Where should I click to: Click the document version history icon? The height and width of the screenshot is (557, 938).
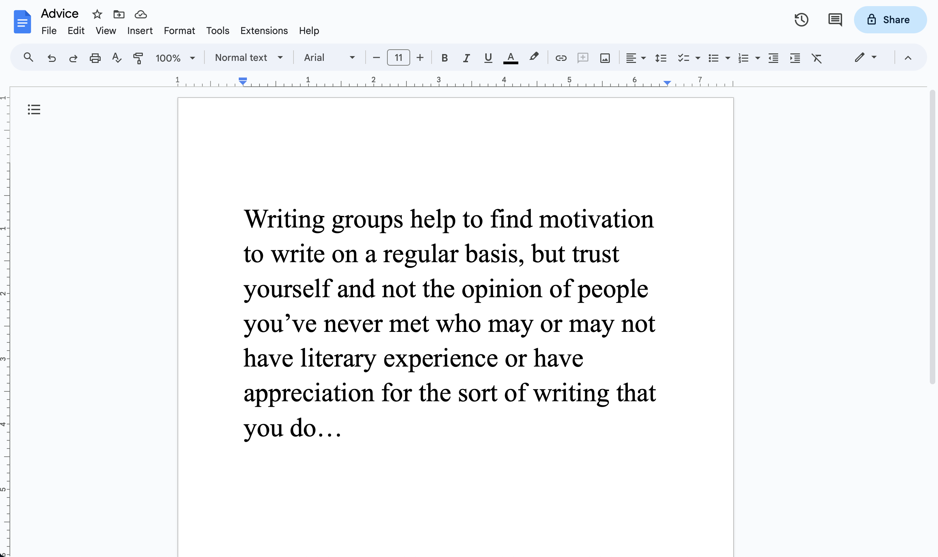(x=801, y=19)
